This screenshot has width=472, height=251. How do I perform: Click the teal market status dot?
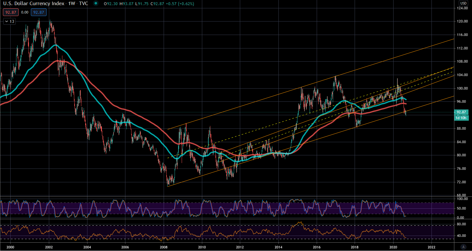point(95,3)
